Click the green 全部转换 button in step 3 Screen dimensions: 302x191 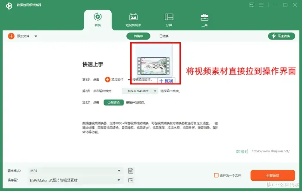click(114, 102)
